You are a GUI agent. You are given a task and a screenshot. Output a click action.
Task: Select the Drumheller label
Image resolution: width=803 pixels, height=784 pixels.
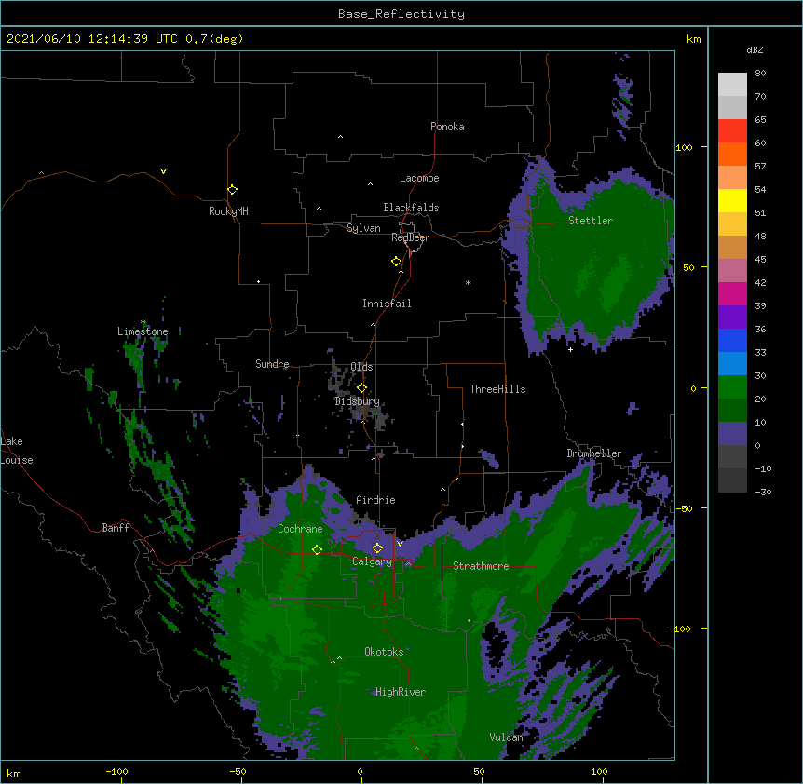point(594,453)
